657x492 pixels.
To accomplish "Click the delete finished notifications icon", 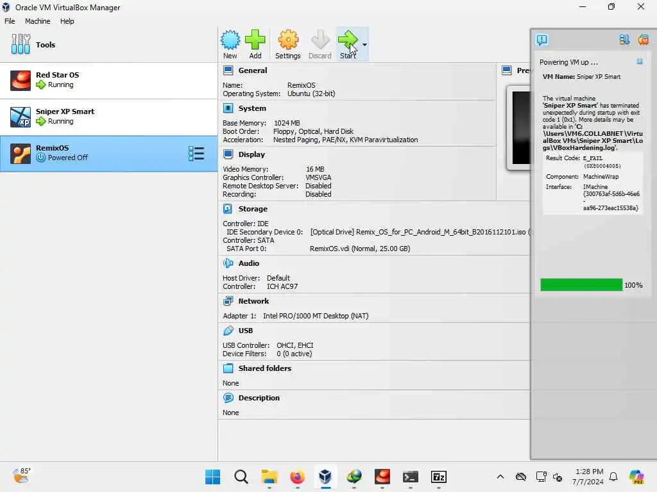I will 643,40.
